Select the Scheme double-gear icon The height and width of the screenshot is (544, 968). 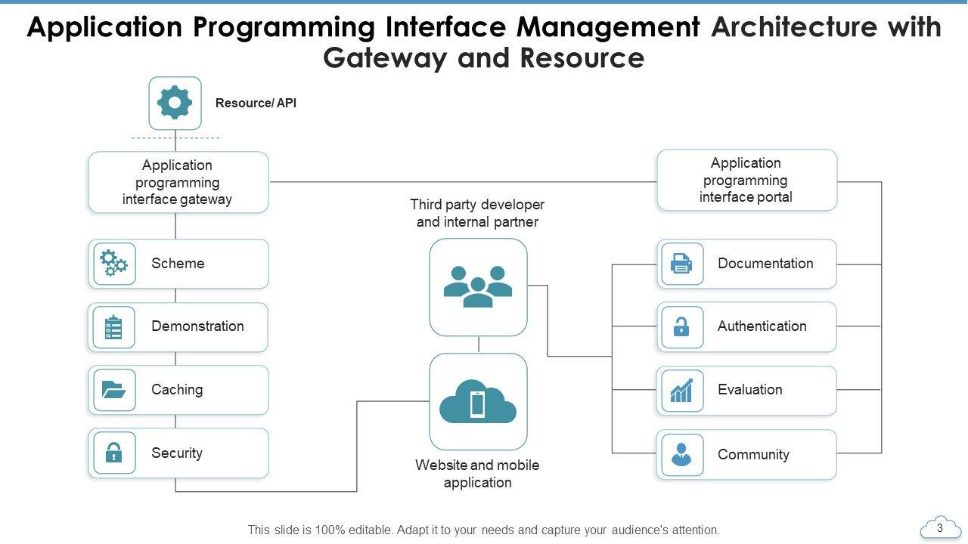tap(114, 264)
